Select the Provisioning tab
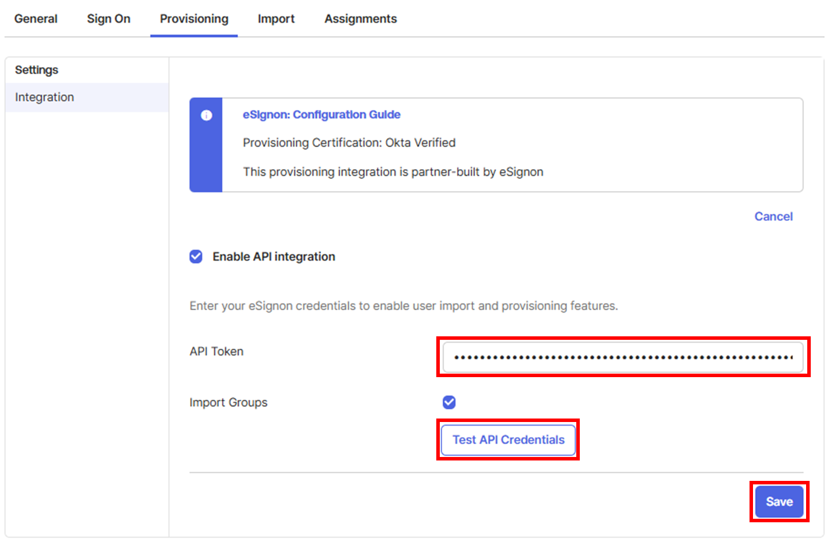The image size is (830, 545). tap(194, 19)
